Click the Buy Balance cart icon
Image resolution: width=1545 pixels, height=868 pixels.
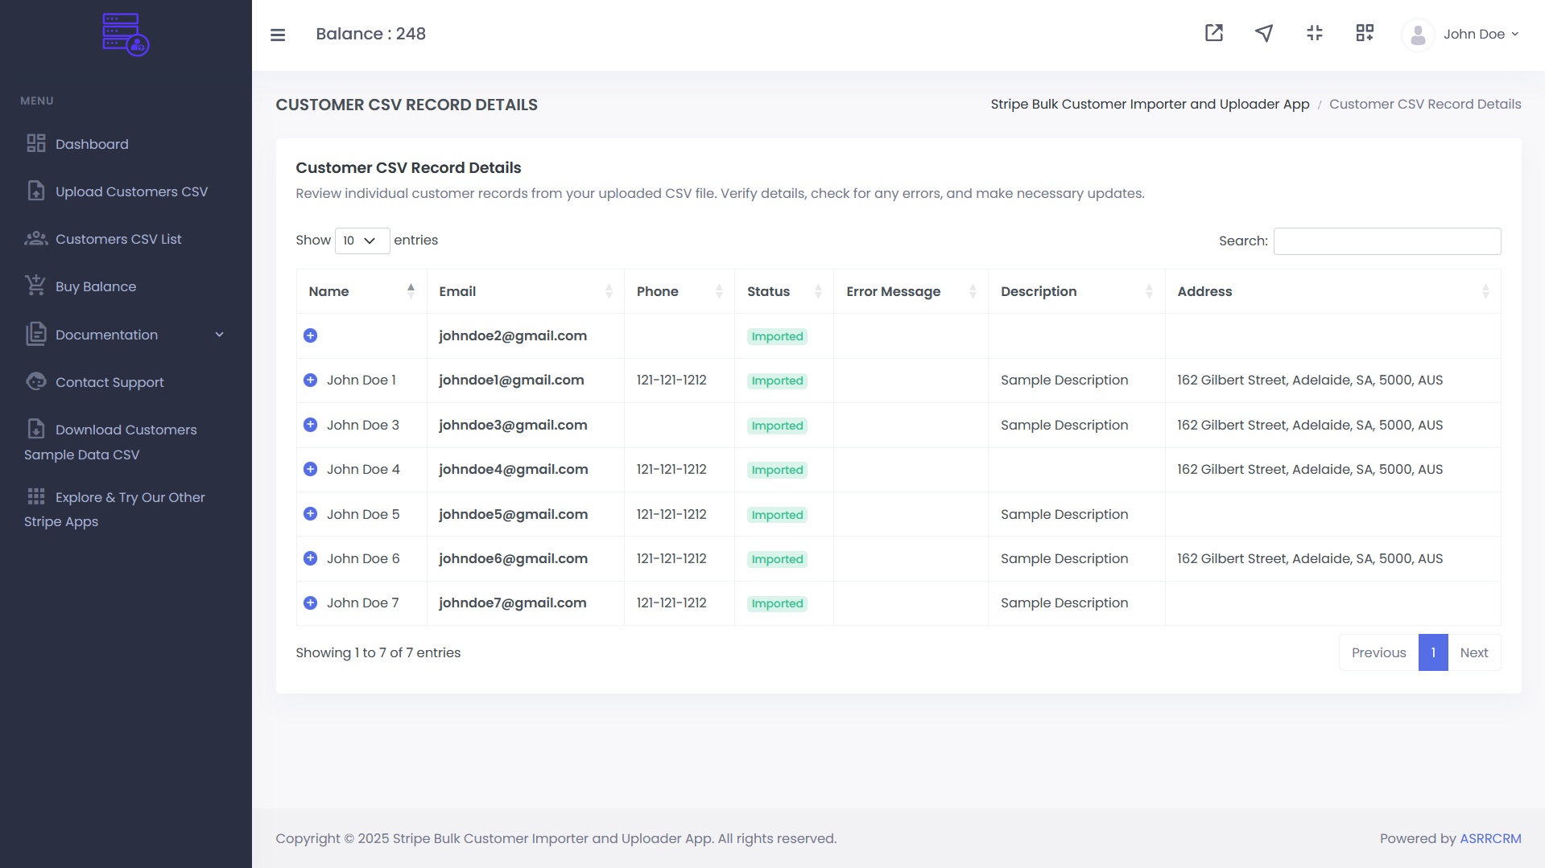pos(35,286)
